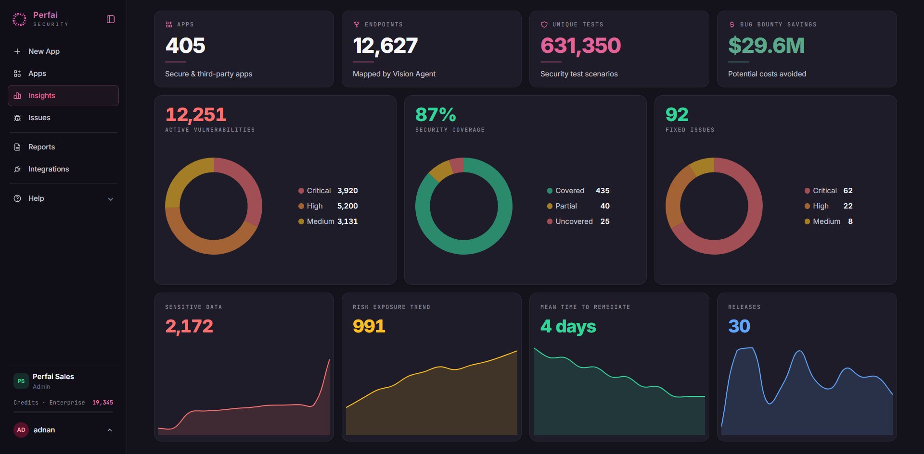Click the 12,251 active vulnerabilities number
Image resolution: width=924 pixels, height=454 pixels.
tap(196, 115)
